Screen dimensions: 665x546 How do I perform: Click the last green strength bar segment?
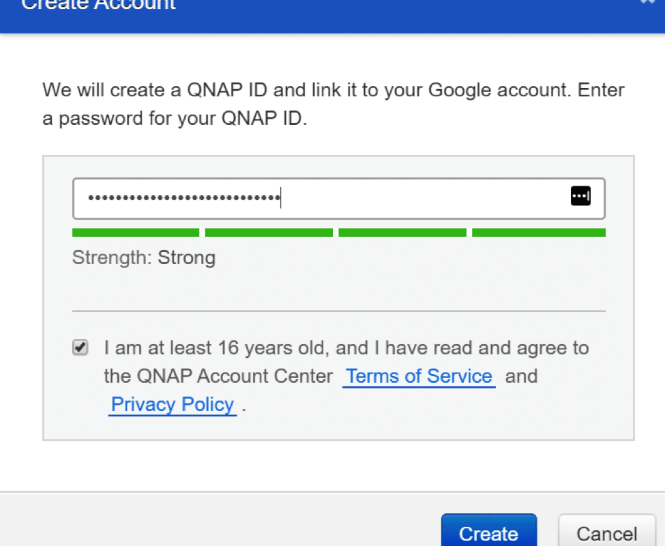pos(539,233)
